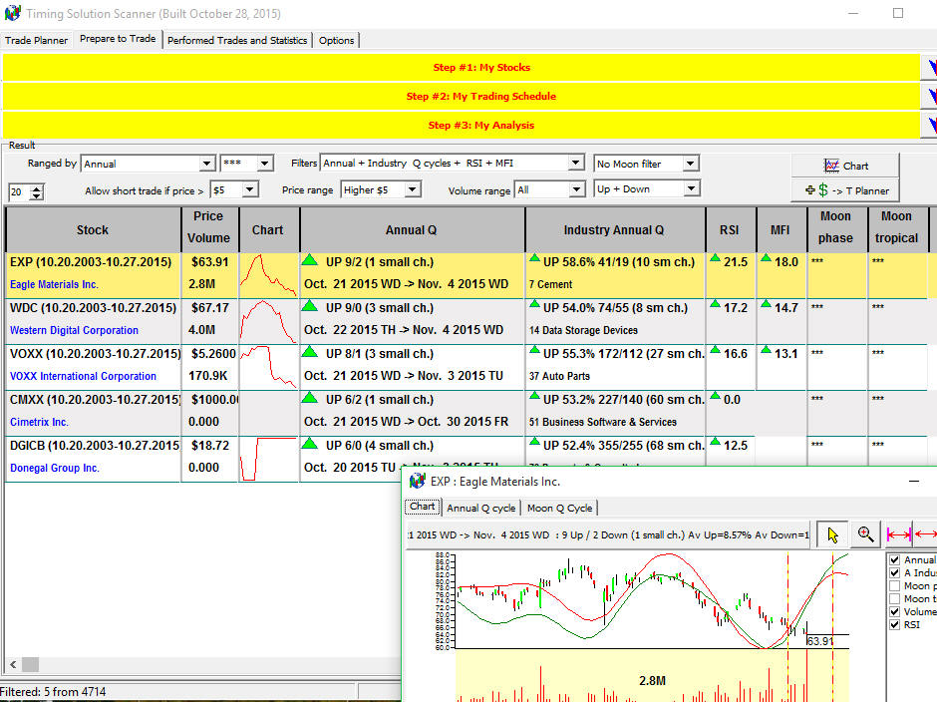Click the green triangle next to "UP 53.2% 227/140"

point(534,395)
